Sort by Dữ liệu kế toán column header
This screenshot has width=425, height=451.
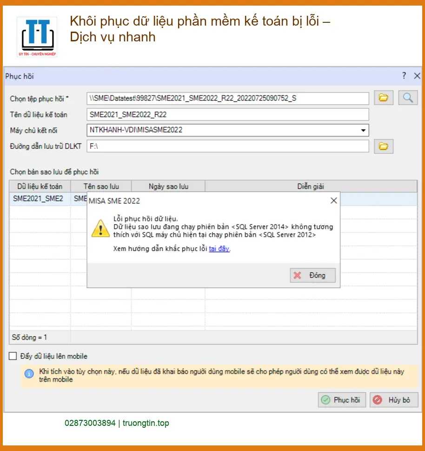click(40, 186)
